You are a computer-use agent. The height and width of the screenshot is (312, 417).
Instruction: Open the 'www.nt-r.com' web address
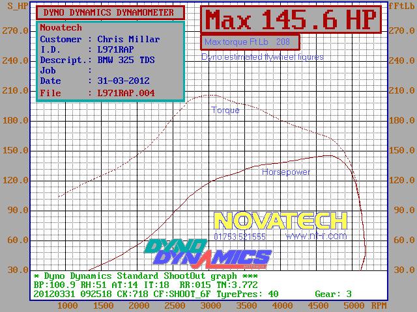[x=316, y=236]
